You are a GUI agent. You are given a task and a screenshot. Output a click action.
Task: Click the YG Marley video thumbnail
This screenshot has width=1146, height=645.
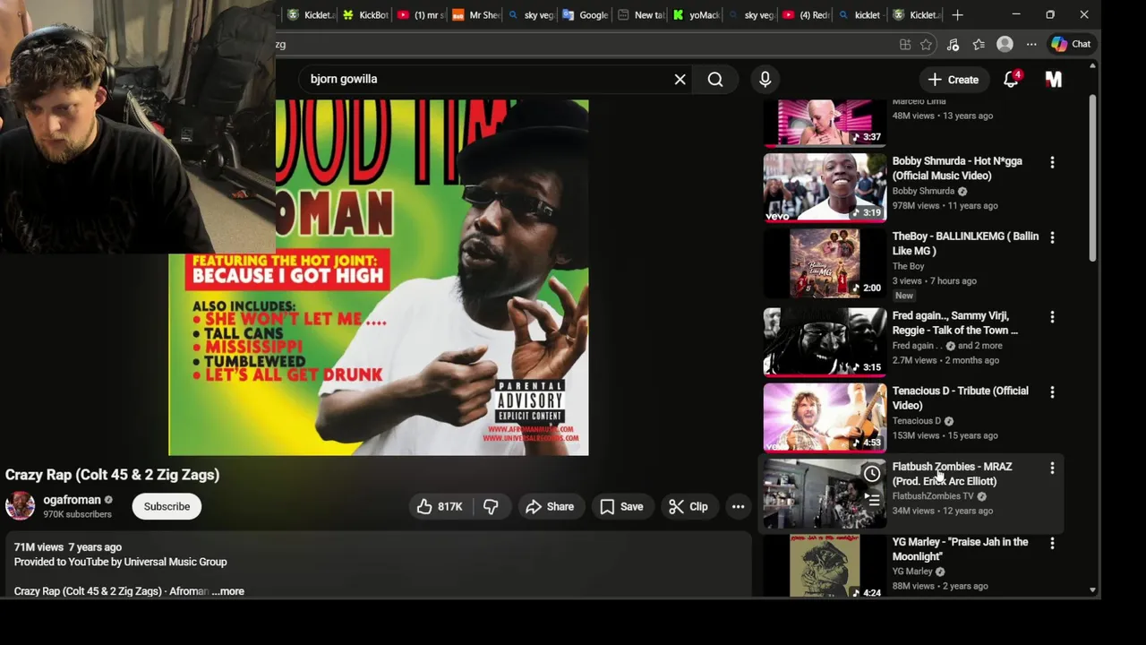(825, 567)
